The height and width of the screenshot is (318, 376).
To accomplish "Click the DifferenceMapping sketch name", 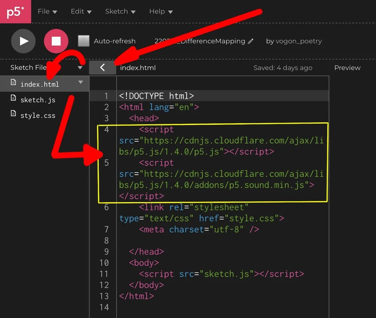I will coord(200,41).
